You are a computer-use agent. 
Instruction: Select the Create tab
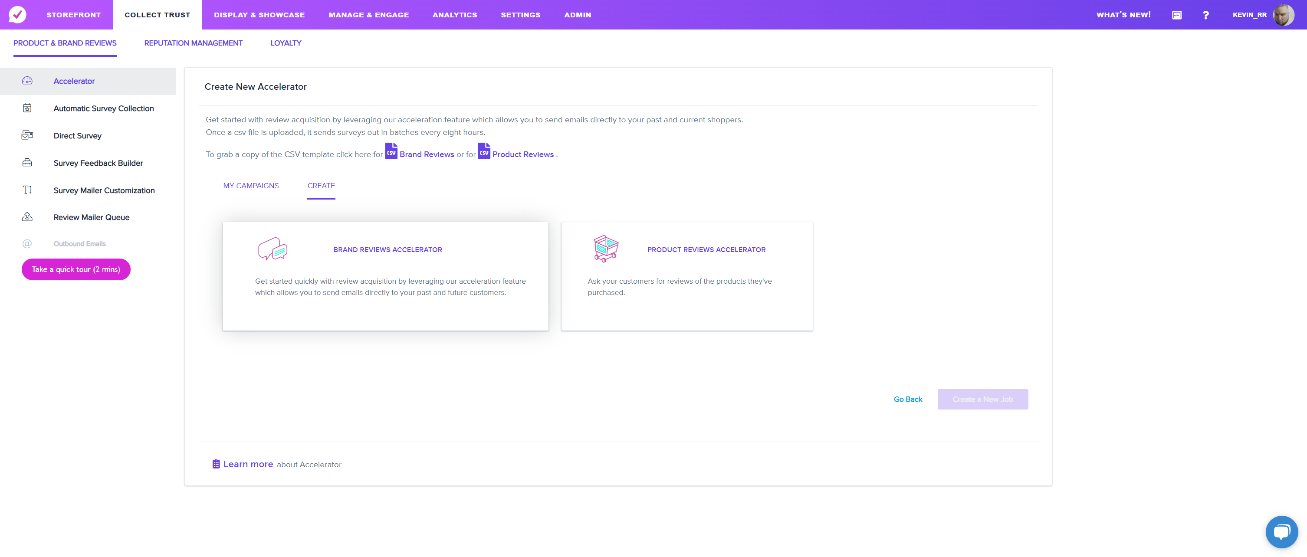click(x=321, y=186)
